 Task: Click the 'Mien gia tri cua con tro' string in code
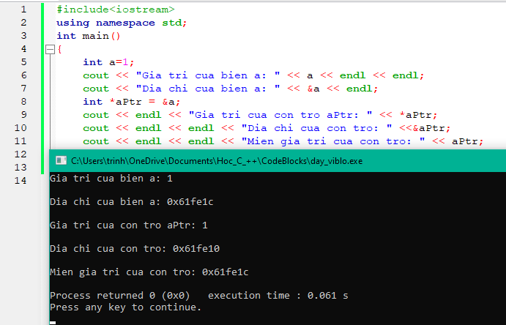point(333,141)
